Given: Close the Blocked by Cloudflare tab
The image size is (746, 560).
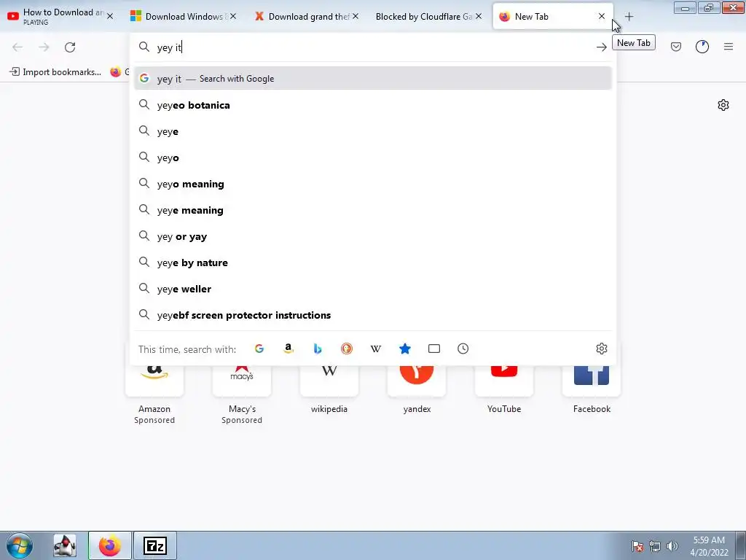Looking at the screenshot, I should point(479,16).
